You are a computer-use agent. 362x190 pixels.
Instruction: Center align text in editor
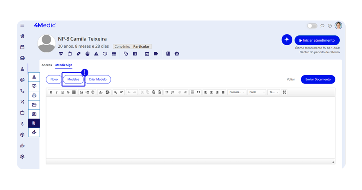pos(211,92)
